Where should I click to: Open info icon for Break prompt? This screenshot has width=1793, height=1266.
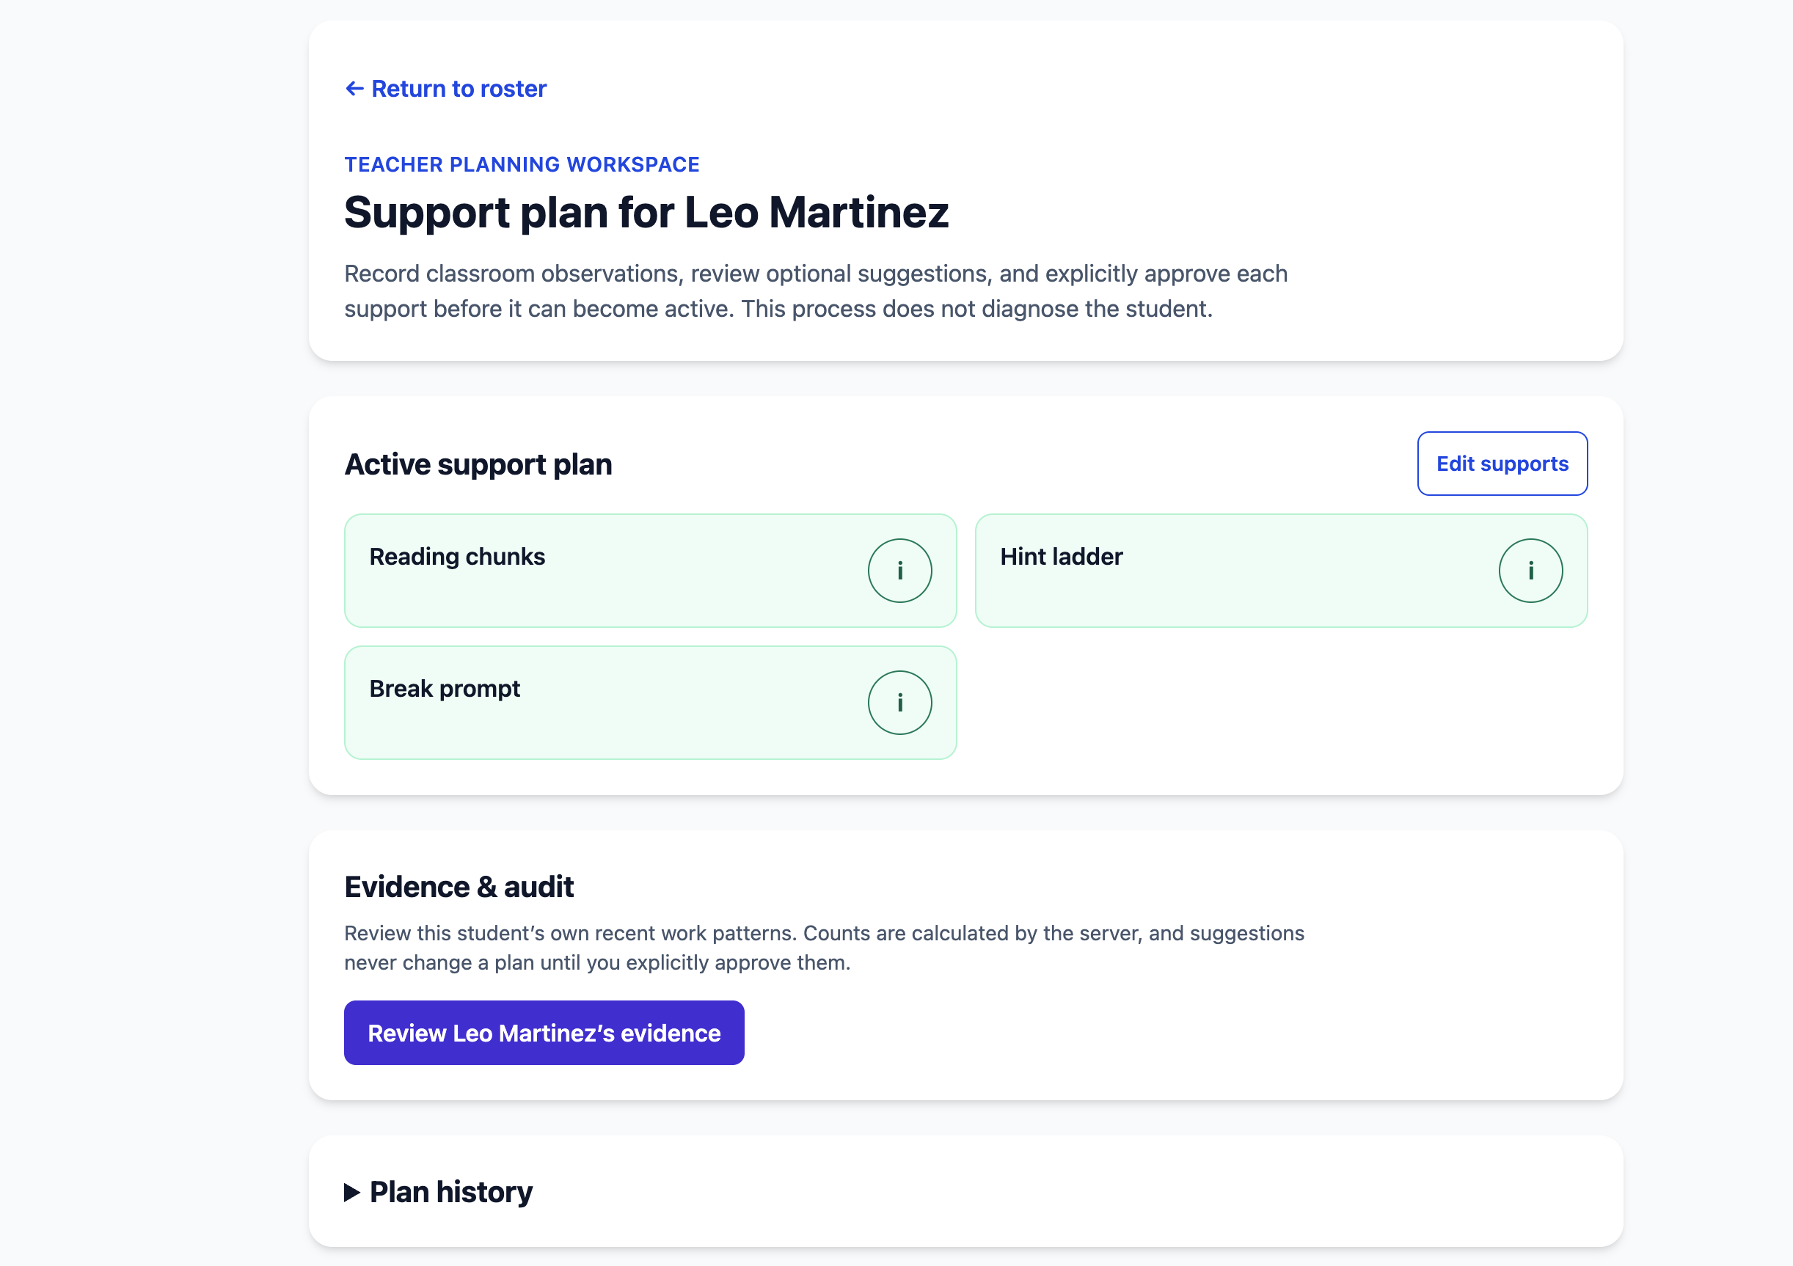pos(899,702)
